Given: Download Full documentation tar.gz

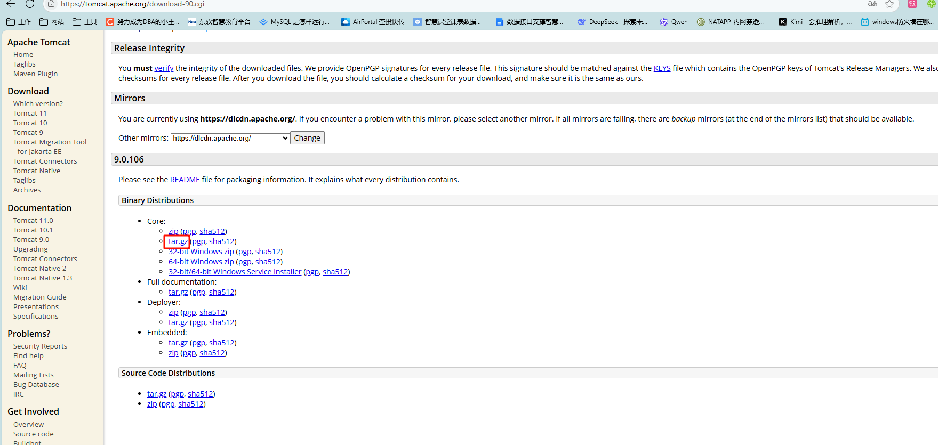Looking at the screenshot, I should [x=178, y=292].
